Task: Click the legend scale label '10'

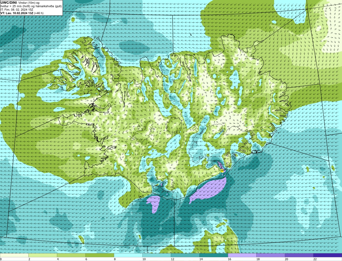Action: pos(144,259)
